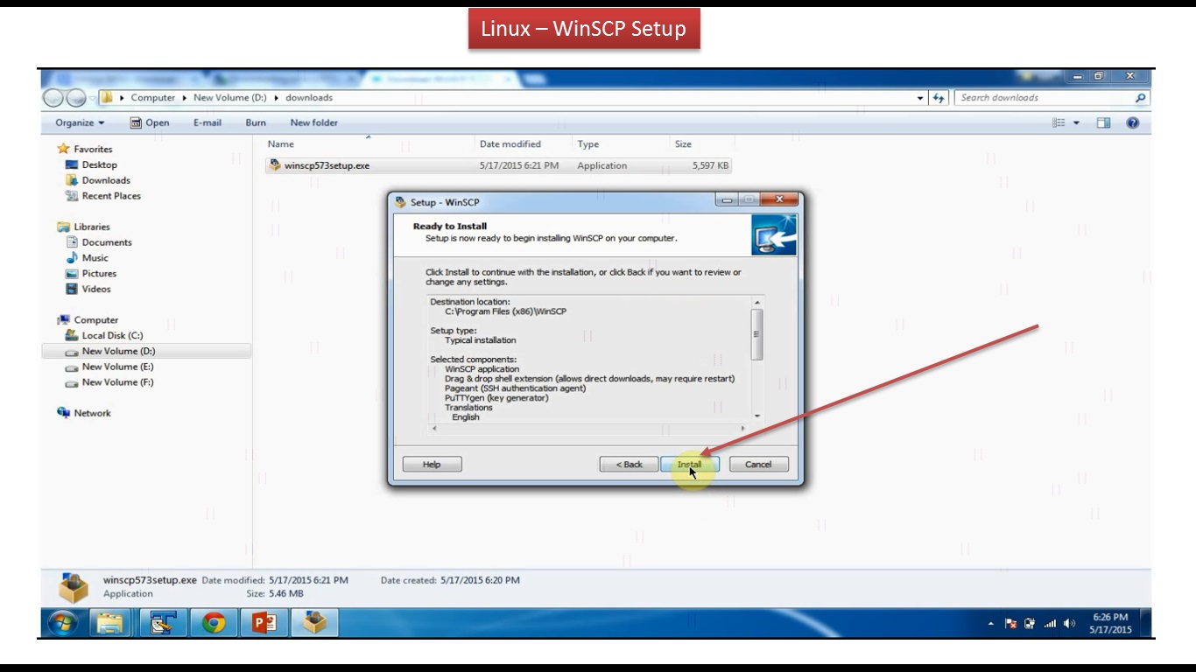The height and width of the screenshot is (672, 1196).
Task: Create a New folder from the toolbar
Action: click(x=313, y=122)
